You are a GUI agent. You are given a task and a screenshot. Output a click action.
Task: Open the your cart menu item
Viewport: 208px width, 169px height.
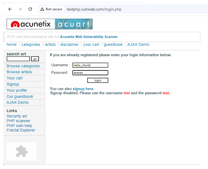(x=91, y=44)
